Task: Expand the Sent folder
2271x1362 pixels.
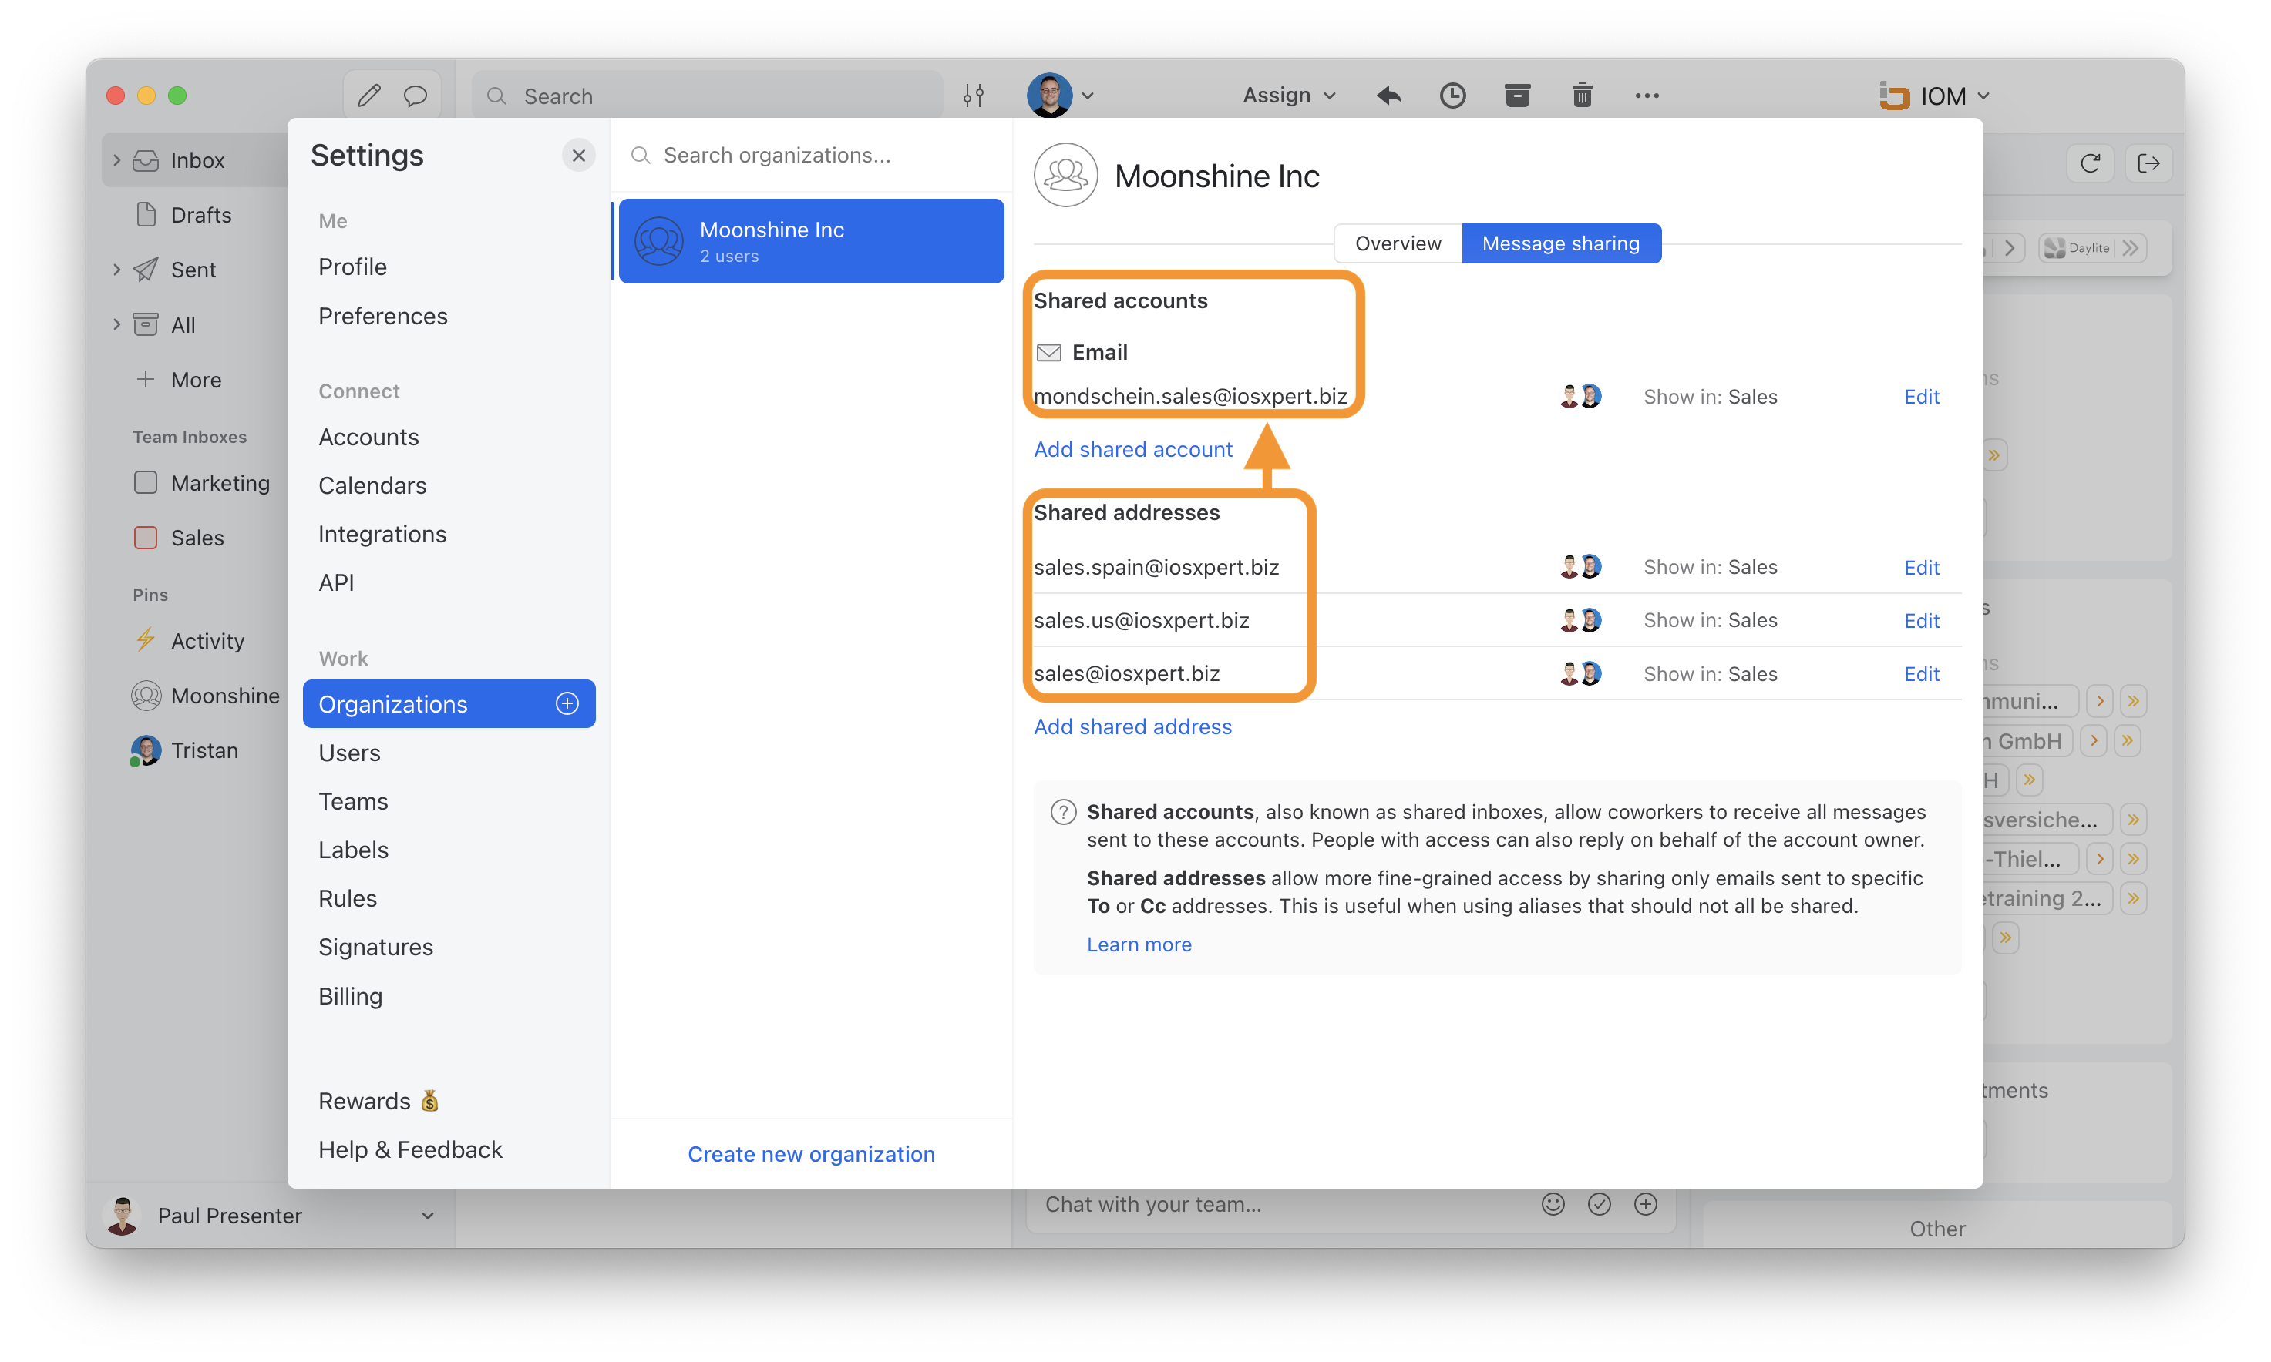Action: 116,270
